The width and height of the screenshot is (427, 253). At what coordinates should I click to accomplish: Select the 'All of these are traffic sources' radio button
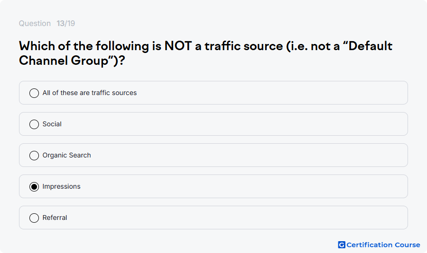pos(34,93)
